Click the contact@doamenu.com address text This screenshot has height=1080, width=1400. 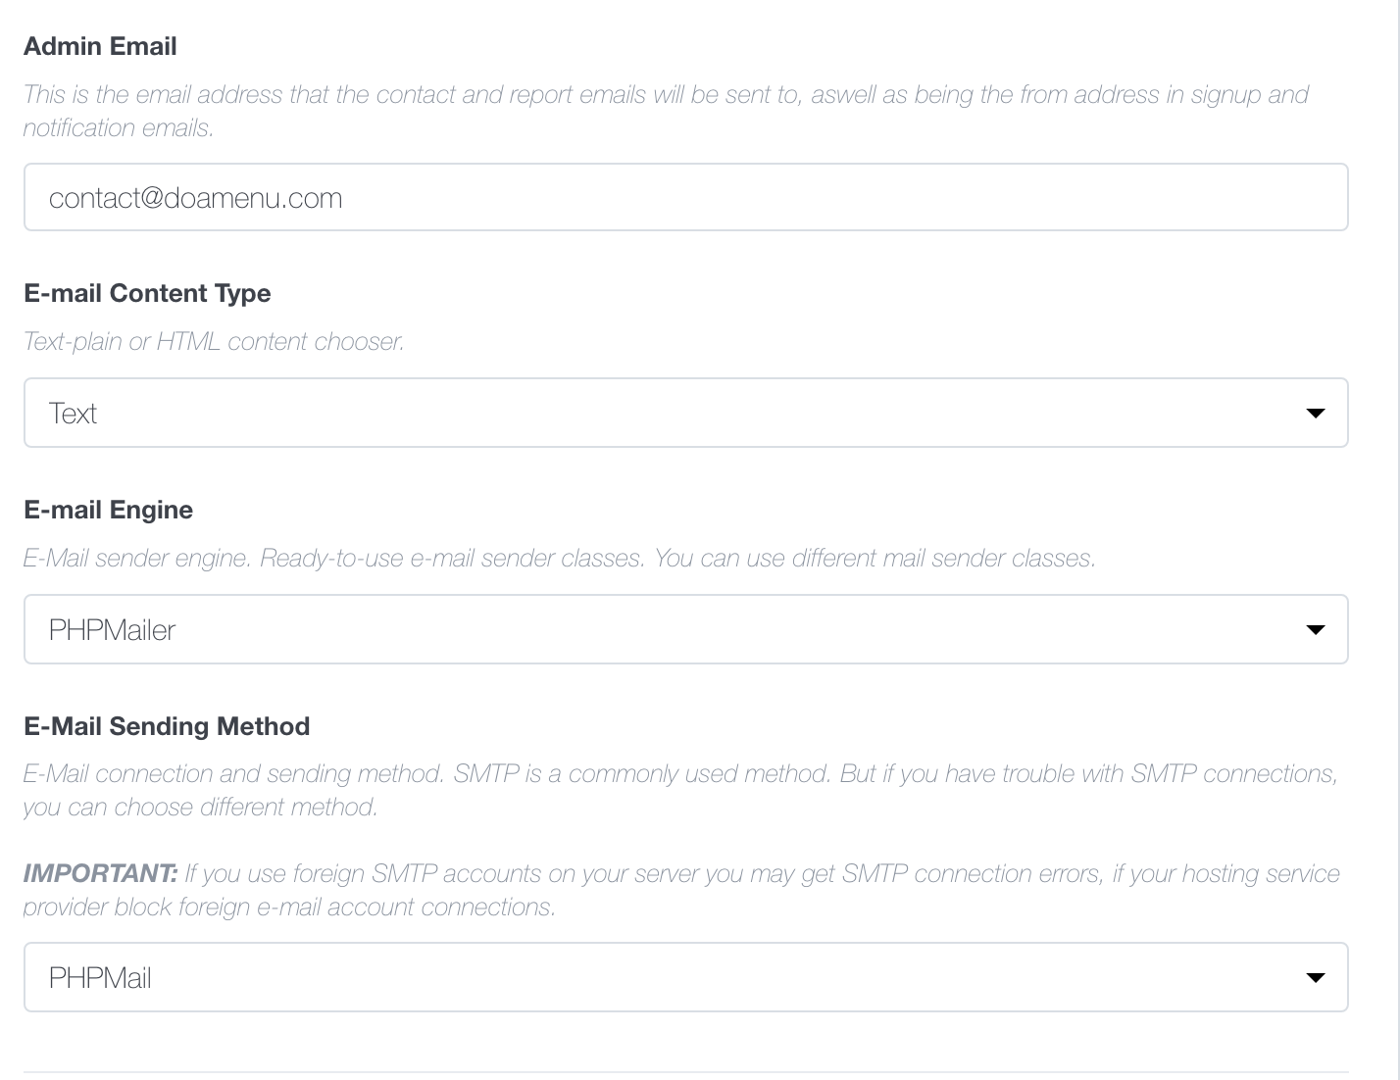coord(196,198)
